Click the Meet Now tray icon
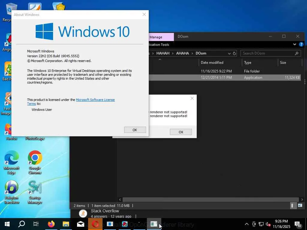 coord(254,224)
